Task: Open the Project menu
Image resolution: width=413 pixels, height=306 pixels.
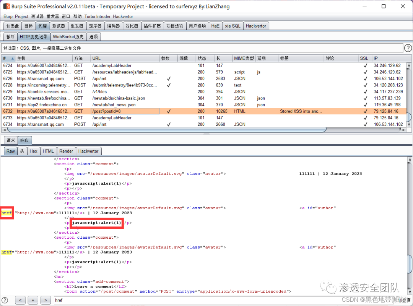Action: coord(21,16)
